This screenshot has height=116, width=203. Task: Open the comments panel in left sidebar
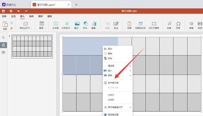click(3, 52)
